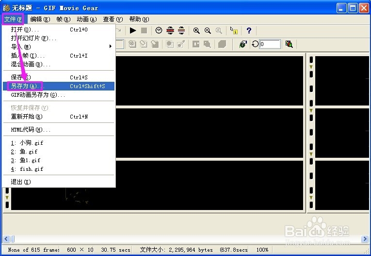Image resolution: width=371 pixels, height=256 pixels.
Task: Click the 30.75 secs status entry
Action: pos(115,250)
